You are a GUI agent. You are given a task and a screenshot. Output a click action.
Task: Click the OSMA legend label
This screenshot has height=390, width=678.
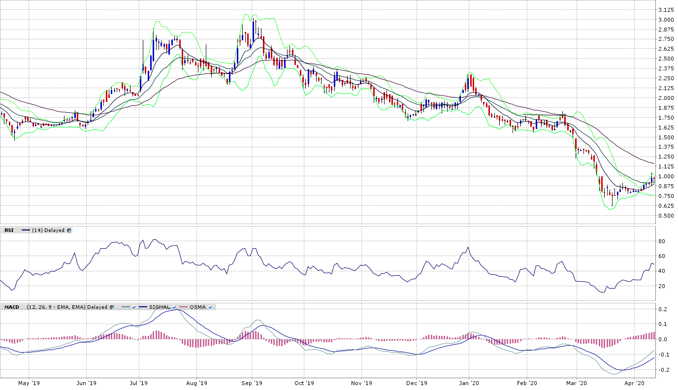[x=198, y=307]
